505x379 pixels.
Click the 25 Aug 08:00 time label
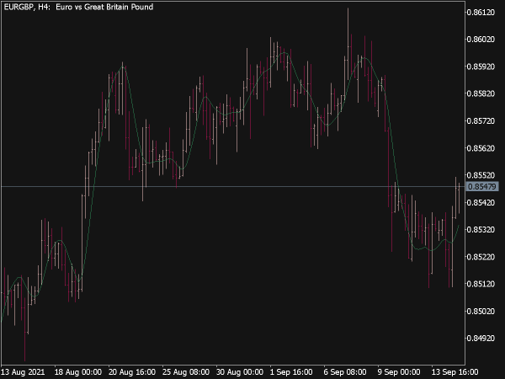[186, 372]
